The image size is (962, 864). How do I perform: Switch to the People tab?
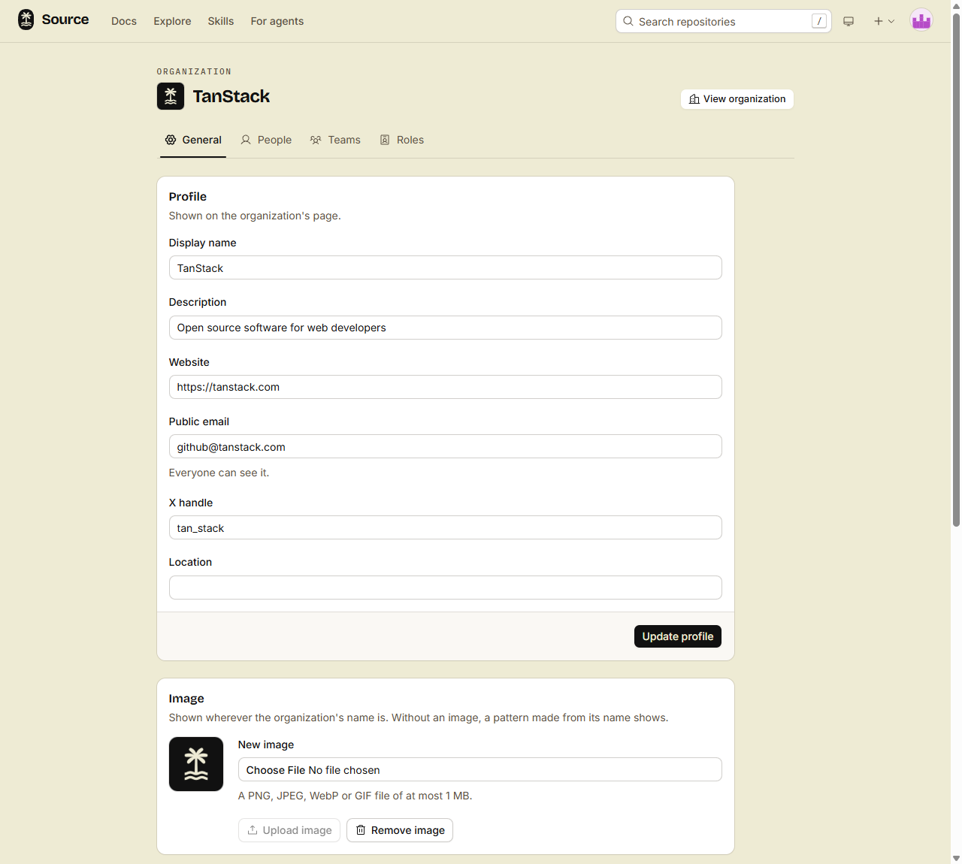(x=266, y=140)
